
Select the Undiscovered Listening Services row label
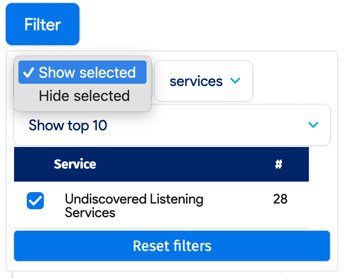(134, 206)
